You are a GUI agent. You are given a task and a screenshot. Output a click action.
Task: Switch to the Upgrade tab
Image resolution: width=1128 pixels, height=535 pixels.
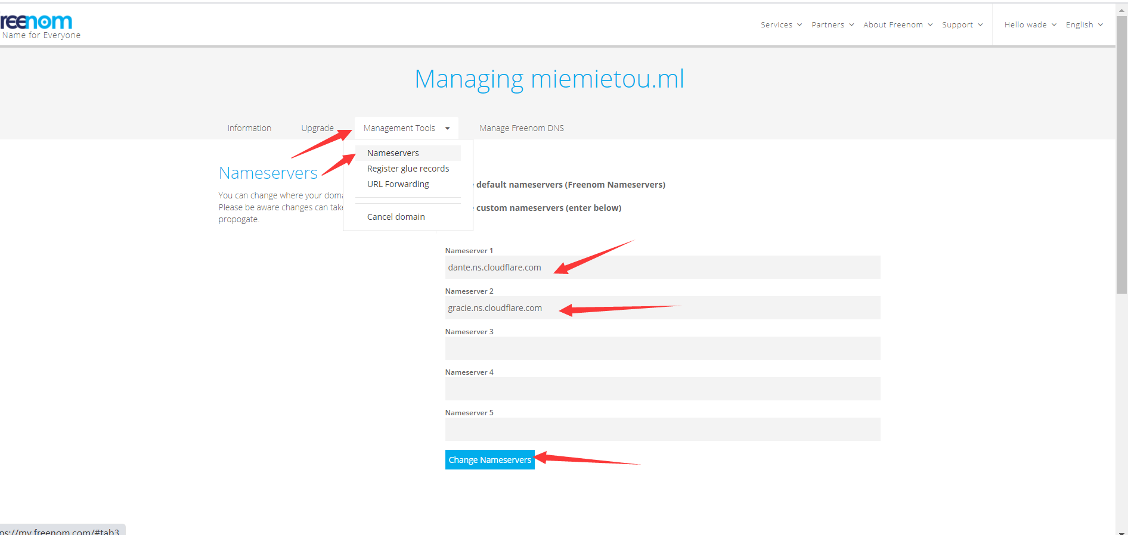click(317, 128)
